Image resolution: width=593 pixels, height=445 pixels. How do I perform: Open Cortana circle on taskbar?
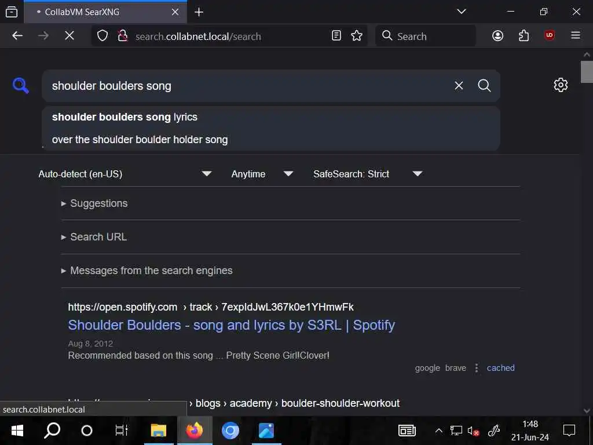click(87, 431)
